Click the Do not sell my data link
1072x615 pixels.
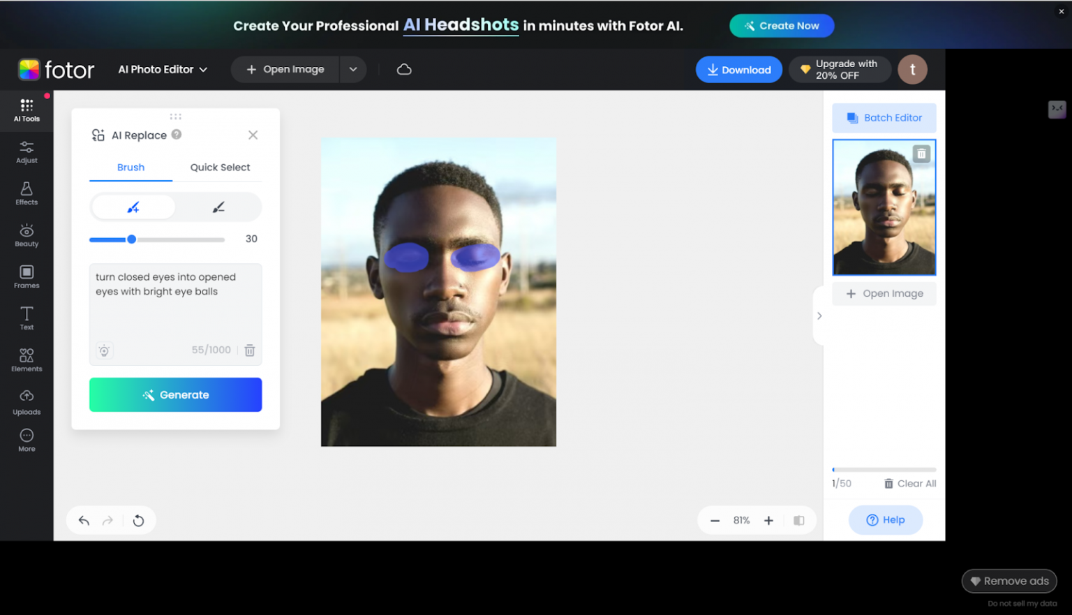(x=1022, y=604)
